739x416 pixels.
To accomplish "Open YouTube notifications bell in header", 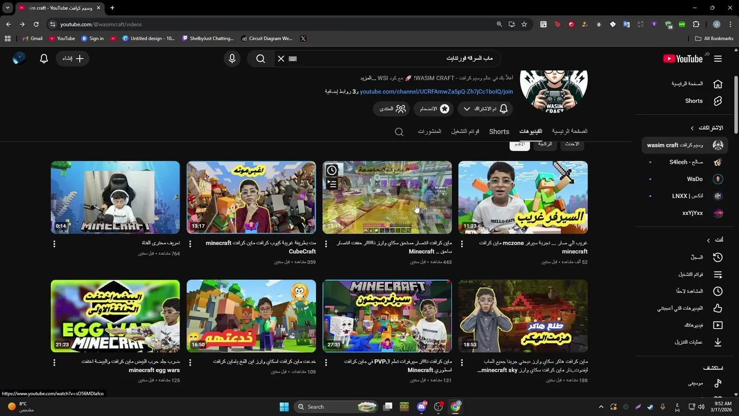I will [x=43, y=58].
